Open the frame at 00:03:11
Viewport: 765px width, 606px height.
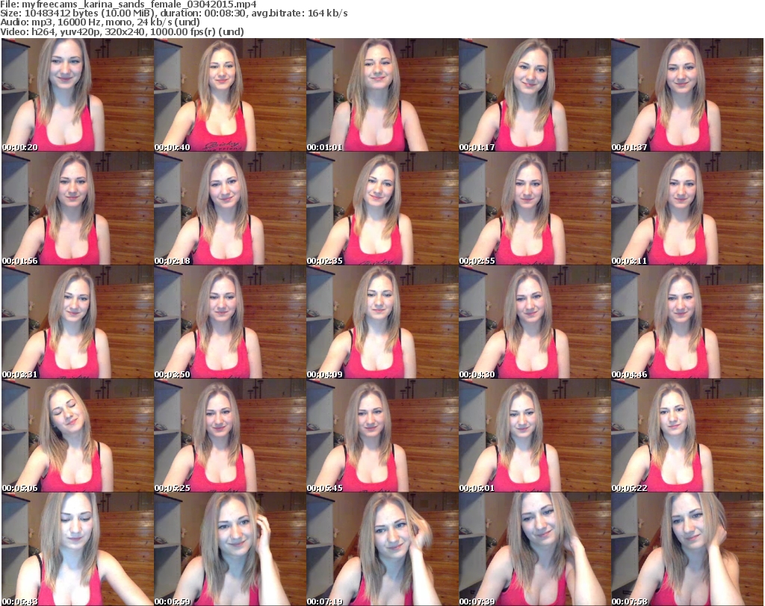pos(687,208)
